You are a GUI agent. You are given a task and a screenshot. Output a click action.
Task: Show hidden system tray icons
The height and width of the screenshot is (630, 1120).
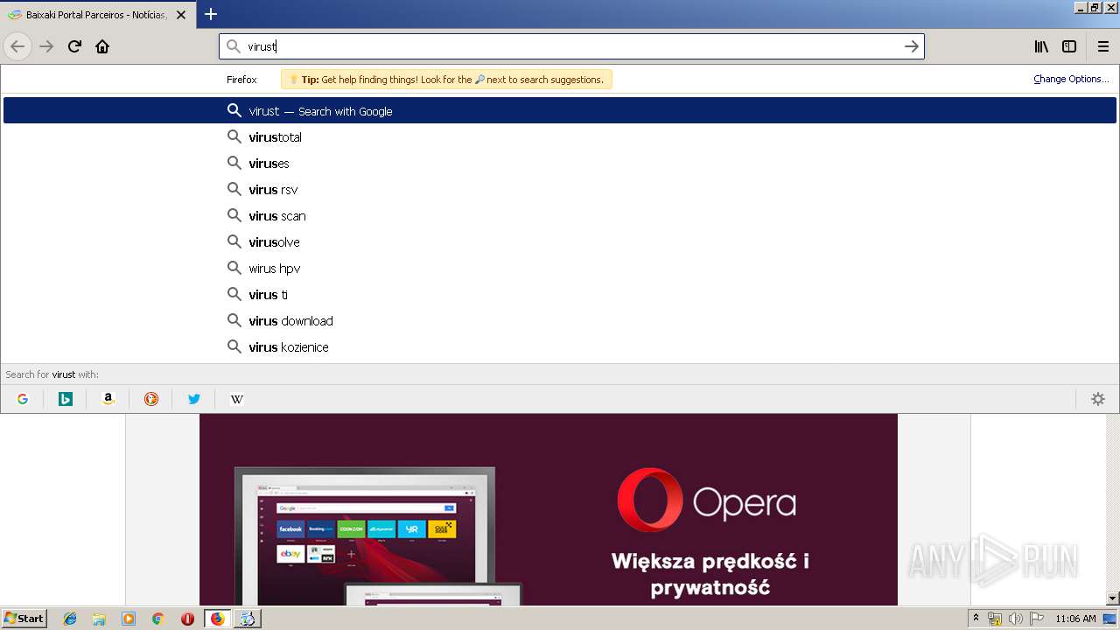tap(976, 619)
